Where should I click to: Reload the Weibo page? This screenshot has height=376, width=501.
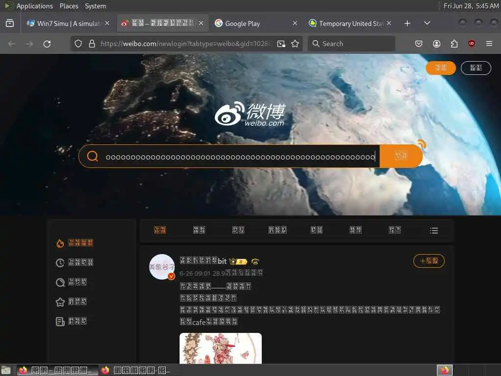coord(47,44)
